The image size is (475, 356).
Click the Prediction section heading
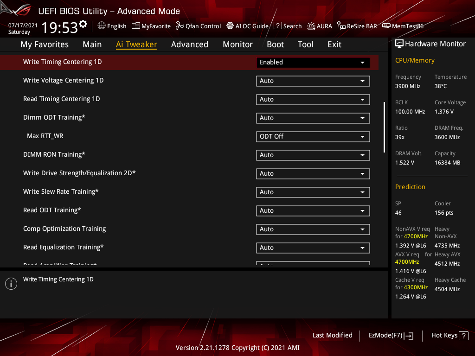pos(410,187)
